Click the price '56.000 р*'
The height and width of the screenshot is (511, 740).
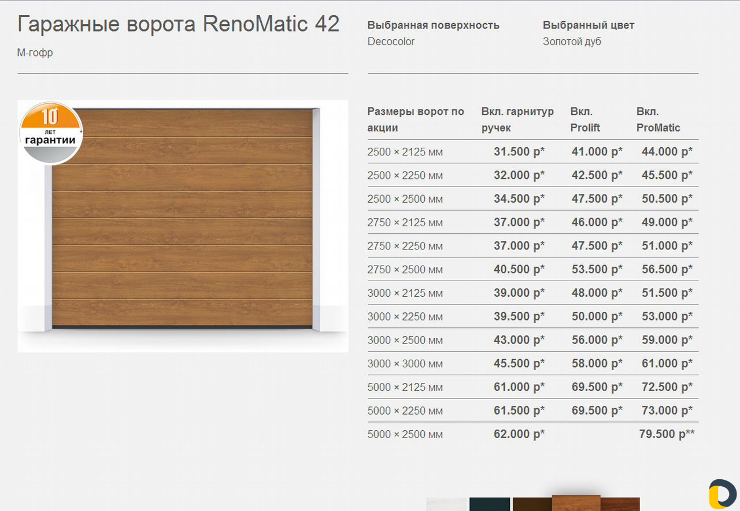(597, 340)
